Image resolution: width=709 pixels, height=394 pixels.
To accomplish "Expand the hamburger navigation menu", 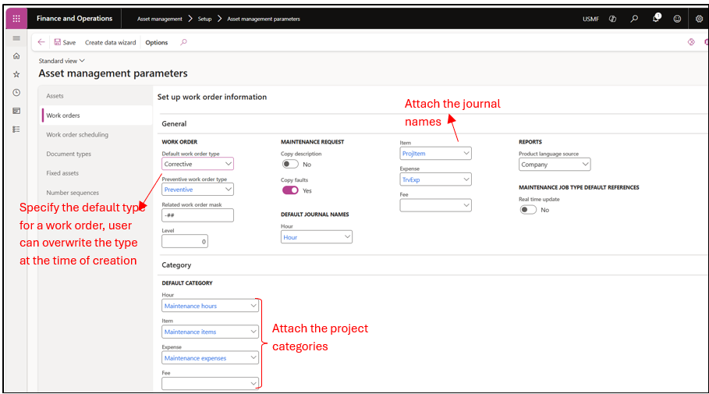I will (x=16, y=38).
